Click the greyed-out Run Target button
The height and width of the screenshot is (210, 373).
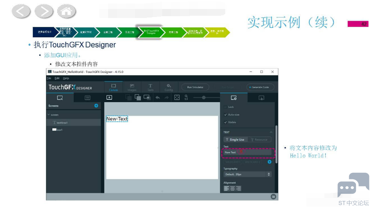[227, 87]
